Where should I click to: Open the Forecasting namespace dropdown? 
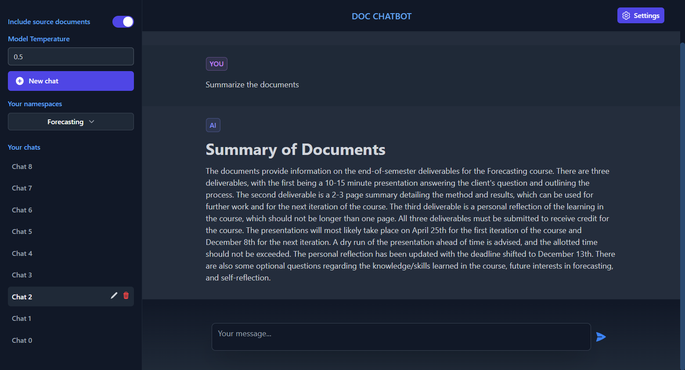click(x=70, y=122)
